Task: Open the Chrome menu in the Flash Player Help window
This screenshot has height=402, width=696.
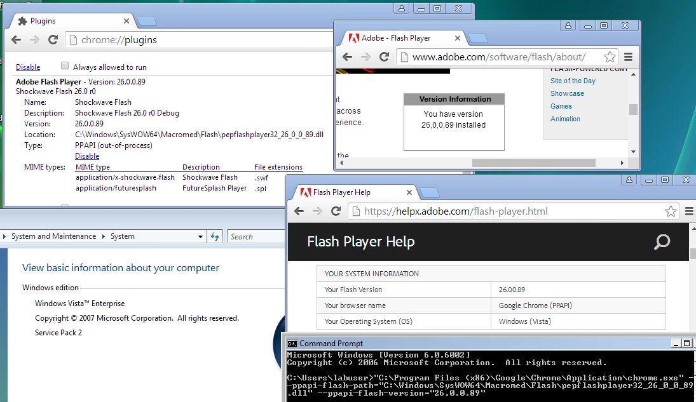Action: [x=690, y=211]
